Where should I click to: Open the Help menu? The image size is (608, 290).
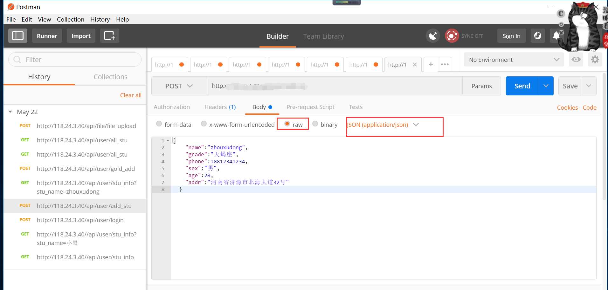click(122, 19)
